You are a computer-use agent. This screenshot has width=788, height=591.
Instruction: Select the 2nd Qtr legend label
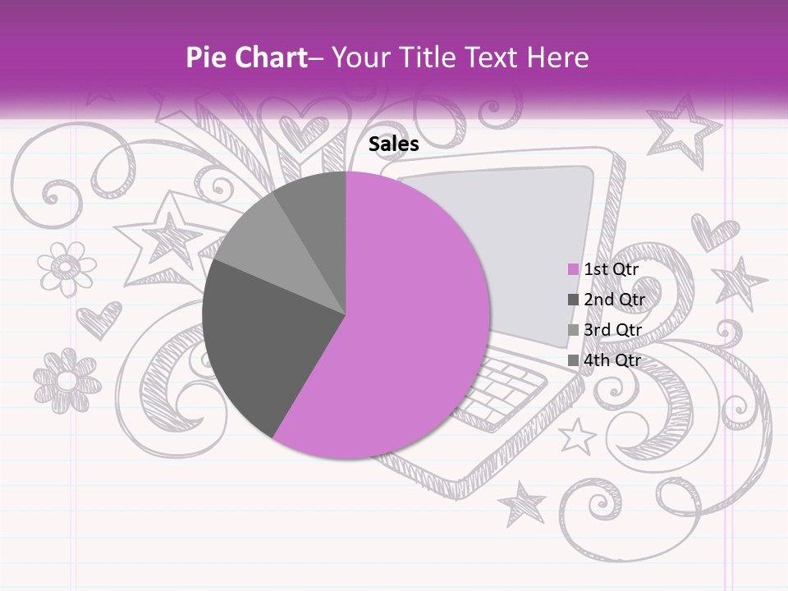coord(614,300)
